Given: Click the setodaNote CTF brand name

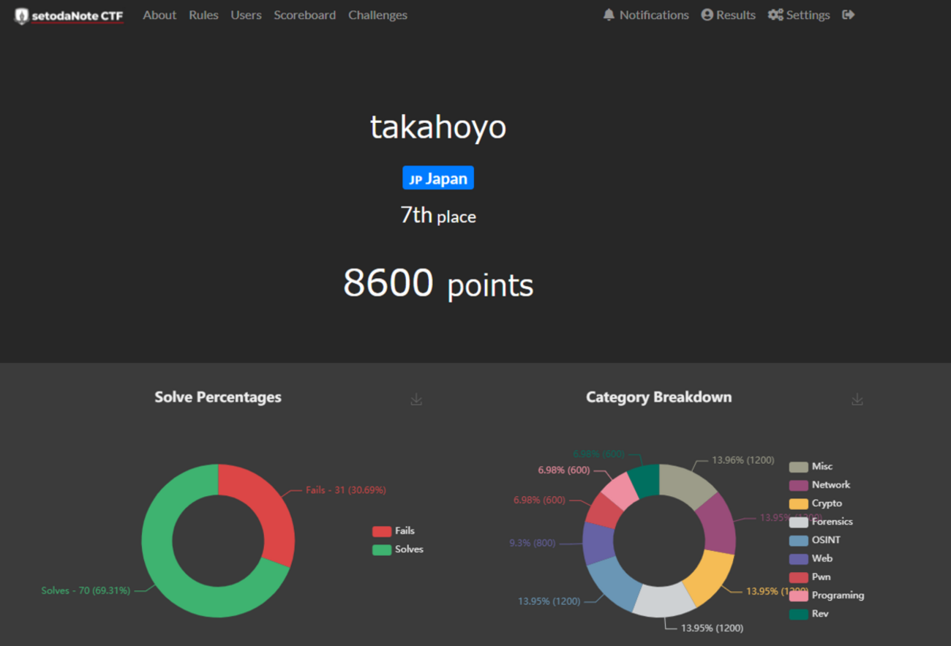Looking at the screenshot, I should pos(78,15).
